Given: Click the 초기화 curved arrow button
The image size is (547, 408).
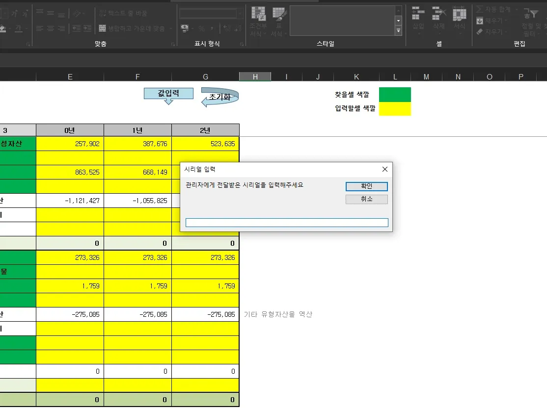Looking at the screenshot, I should (x=220, y=97).
